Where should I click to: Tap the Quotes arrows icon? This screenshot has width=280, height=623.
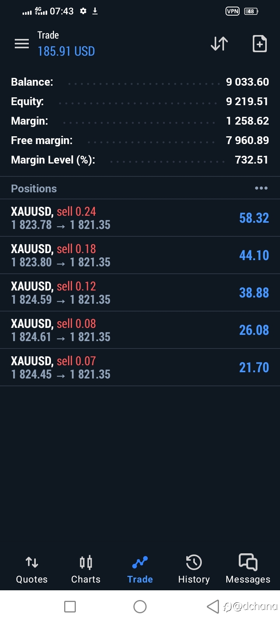pyautogui.click(x=32, y=562)
